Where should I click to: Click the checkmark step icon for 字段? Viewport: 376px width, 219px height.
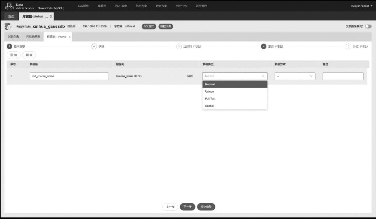click(x=94, y=46)
